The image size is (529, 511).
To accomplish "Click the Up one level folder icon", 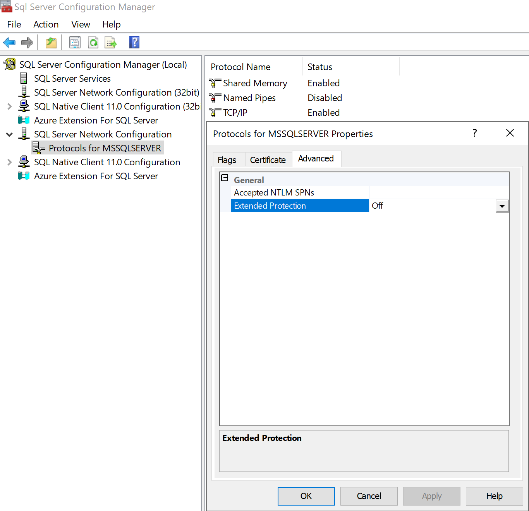I will click(x=51, y=42).
